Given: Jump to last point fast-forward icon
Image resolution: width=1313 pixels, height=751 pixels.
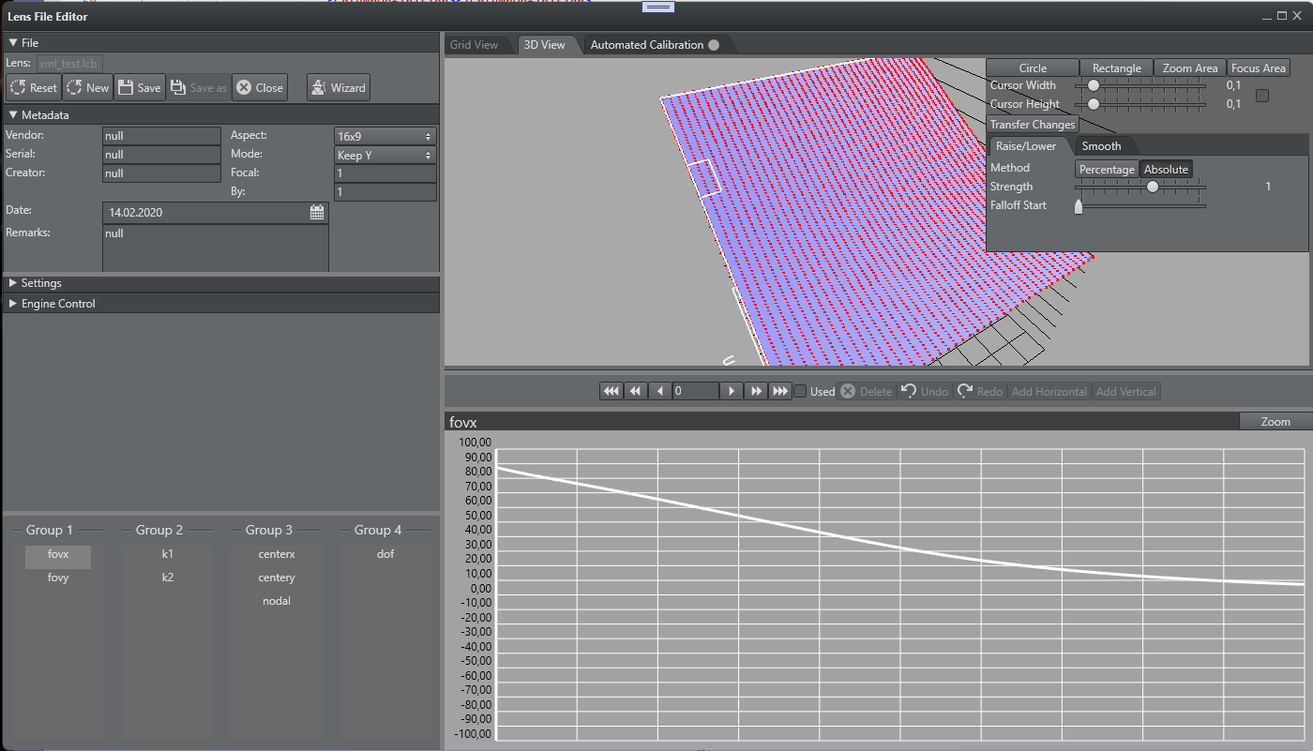Looking at the screenshot, I should [x=780, y=391].
